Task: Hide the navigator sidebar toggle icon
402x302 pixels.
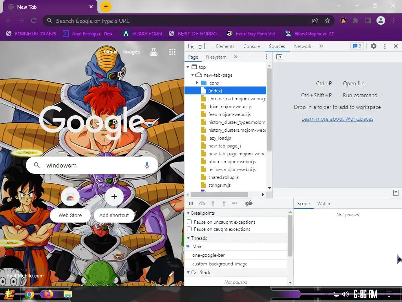Action: [279, 57]
